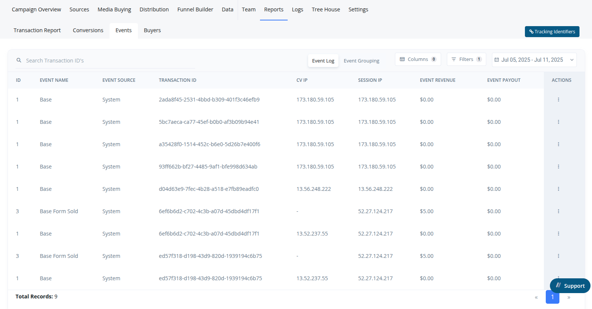Click the search magnifier icon
Screen dimensions: 592x309
(19, 60)
